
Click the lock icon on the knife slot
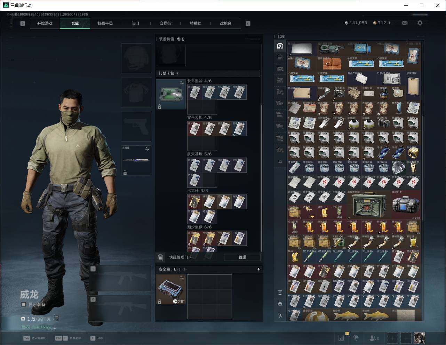[125, 172]
